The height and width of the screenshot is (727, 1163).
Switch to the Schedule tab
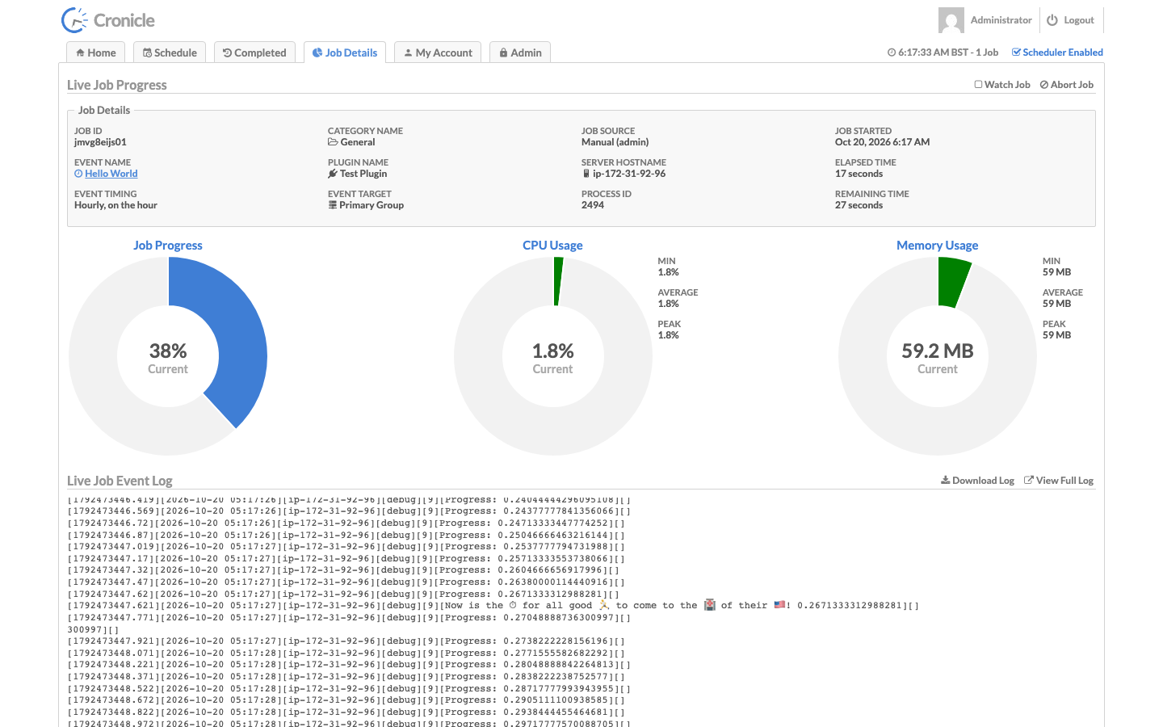point(170,53)
